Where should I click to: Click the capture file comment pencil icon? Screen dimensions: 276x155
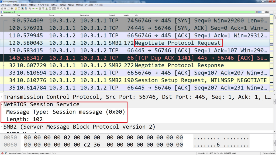[6, 153]
